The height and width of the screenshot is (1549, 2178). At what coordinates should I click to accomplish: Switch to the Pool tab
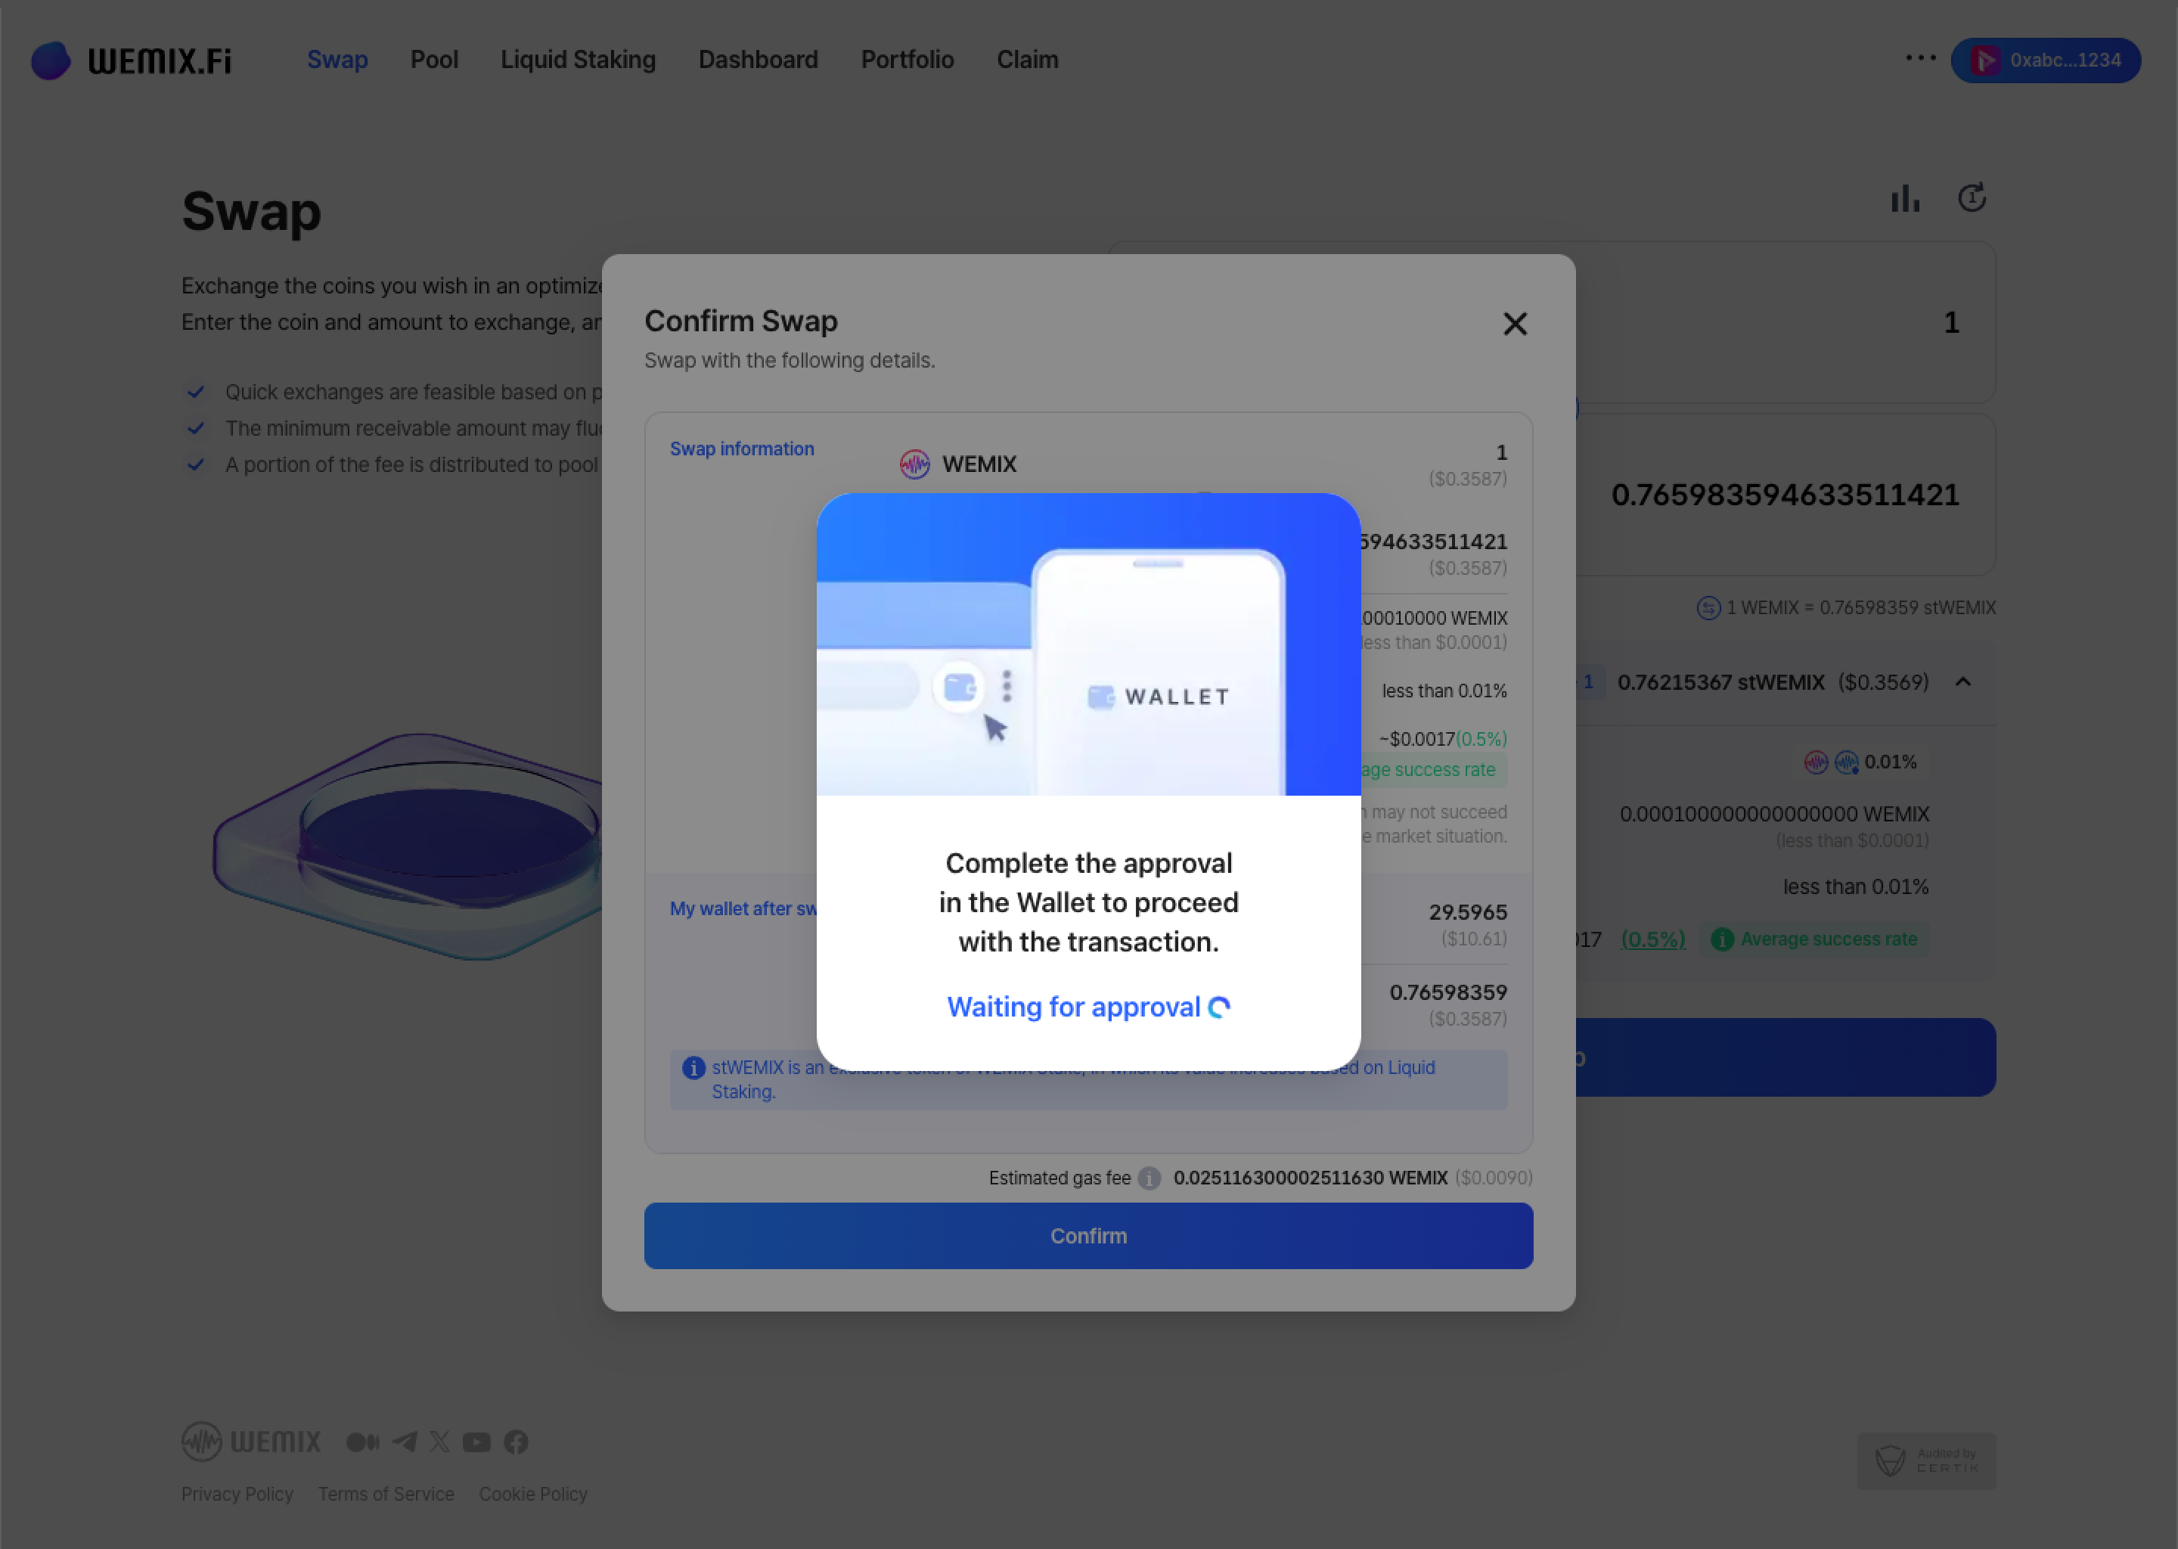tap(434, 60)
